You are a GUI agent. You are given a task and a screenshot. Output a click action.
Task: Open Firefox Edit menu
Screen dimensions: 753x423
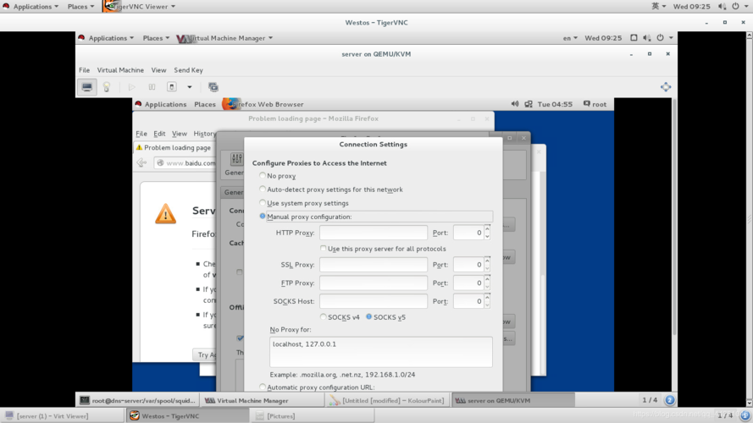pyautogui.click(x=159, y=134)
